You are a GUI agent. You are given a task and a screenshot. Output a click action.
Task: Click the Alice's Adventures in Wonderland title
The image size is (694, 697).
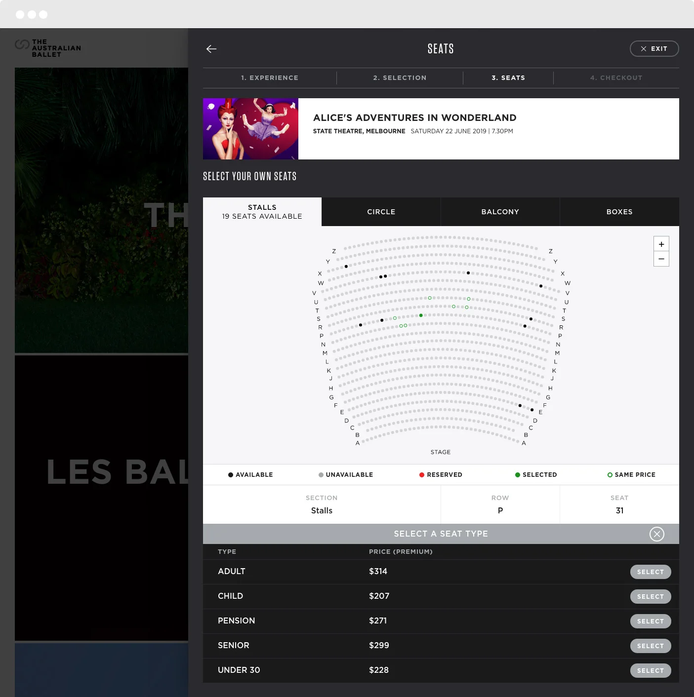415,117
